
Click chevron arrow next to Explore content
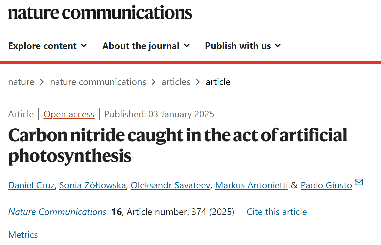84,45
